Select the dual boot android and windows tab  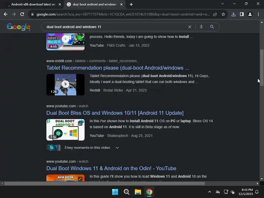click(94, 4)
